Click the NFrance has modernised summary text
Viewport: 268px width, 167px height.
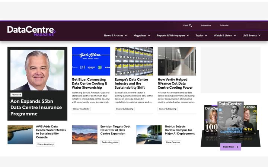[x=176, y=97]
